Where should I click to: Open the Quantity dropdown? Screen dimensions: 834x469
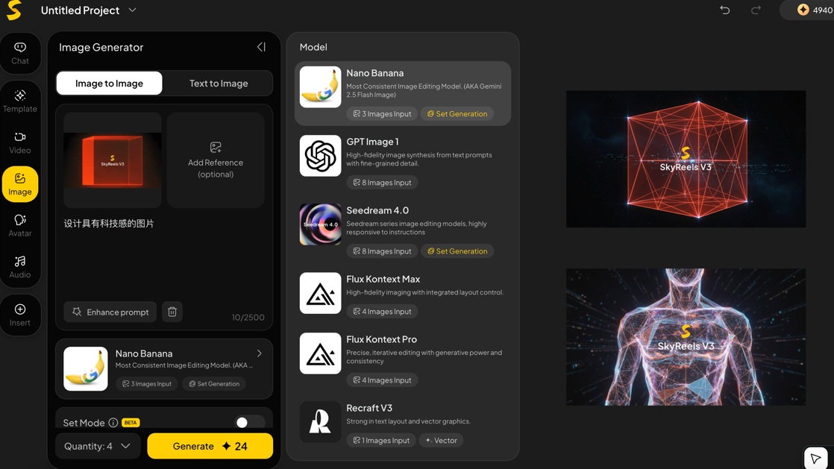click(97, 445)
